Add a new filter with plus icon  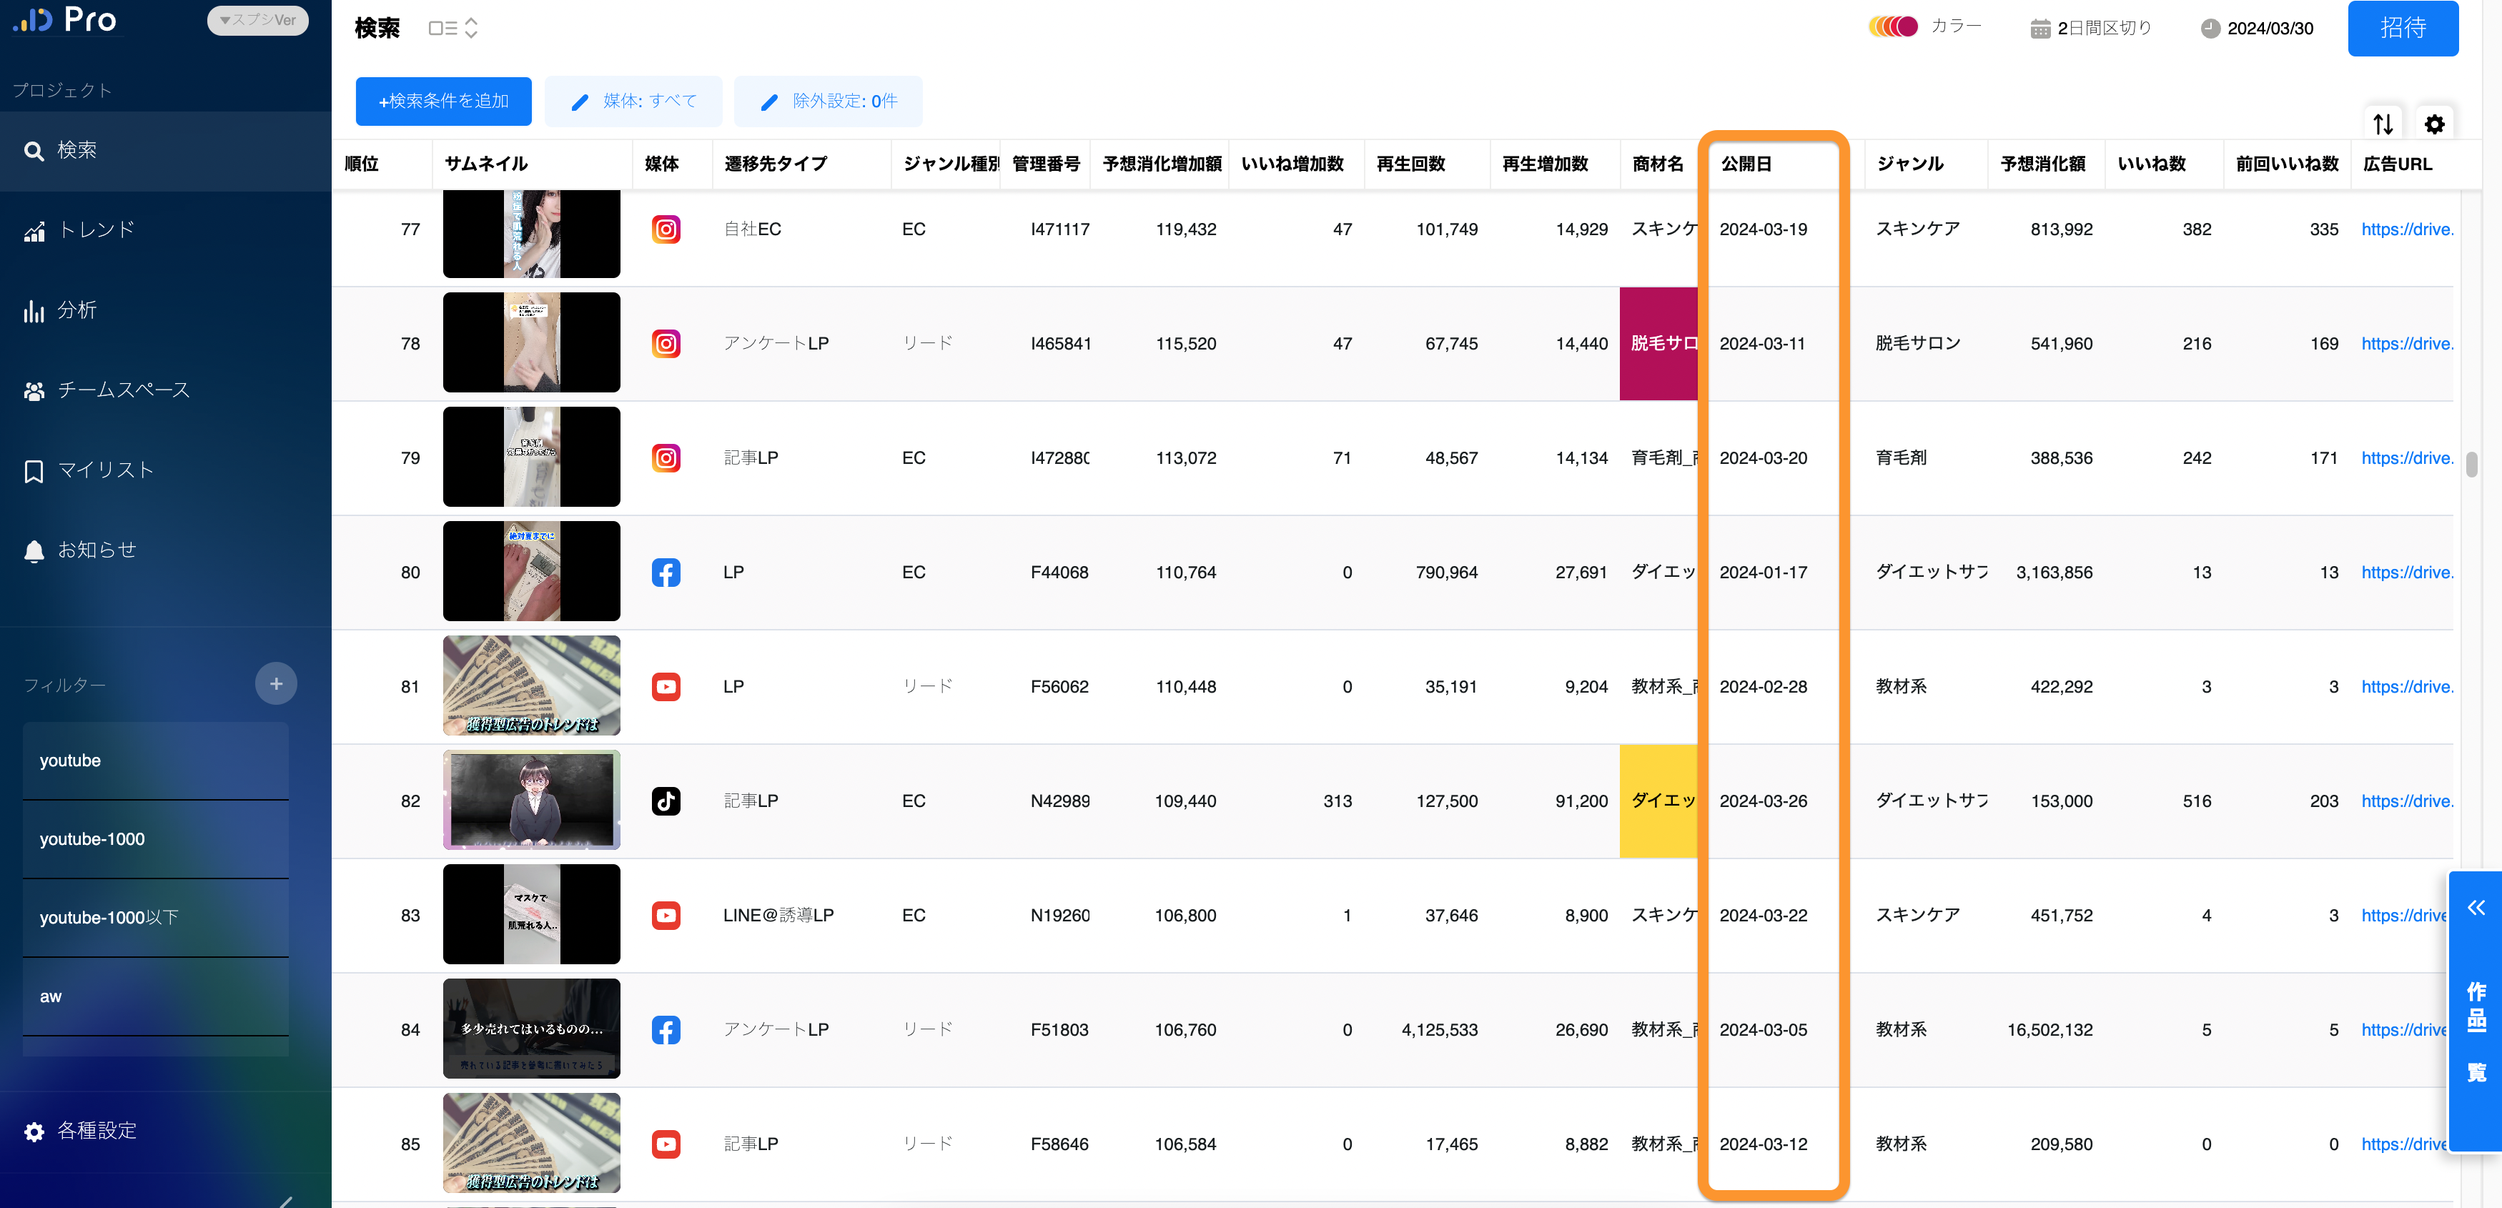tap(276, 683)
